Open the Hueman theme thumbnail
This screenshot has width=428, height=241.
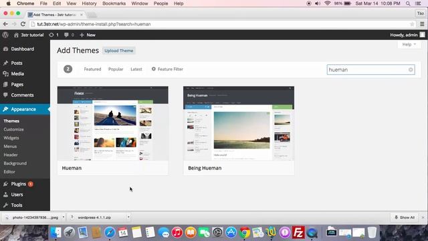coord(113,123)
